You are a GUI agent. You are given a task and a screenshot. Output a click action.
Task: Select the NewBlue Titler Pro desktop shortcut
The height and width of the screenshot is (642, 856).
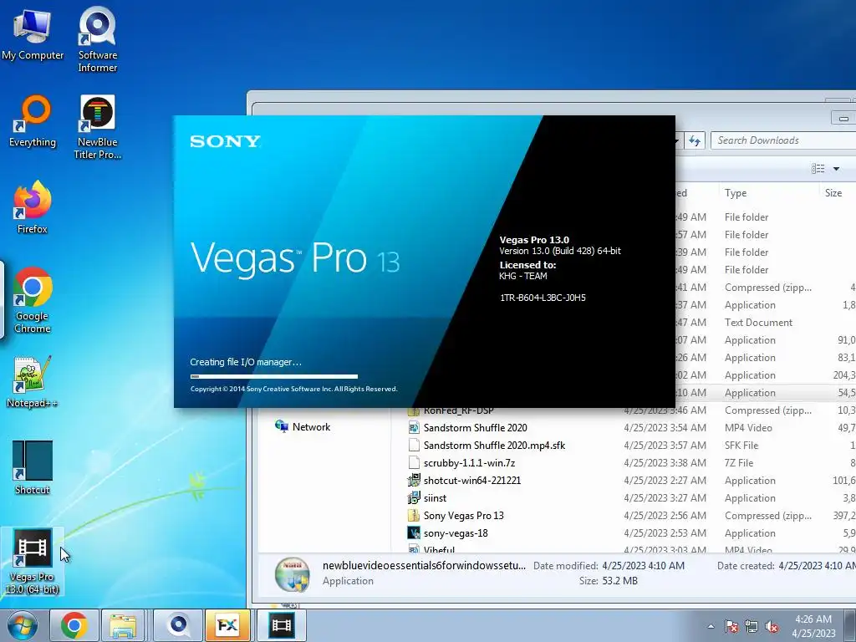(97, 127)
